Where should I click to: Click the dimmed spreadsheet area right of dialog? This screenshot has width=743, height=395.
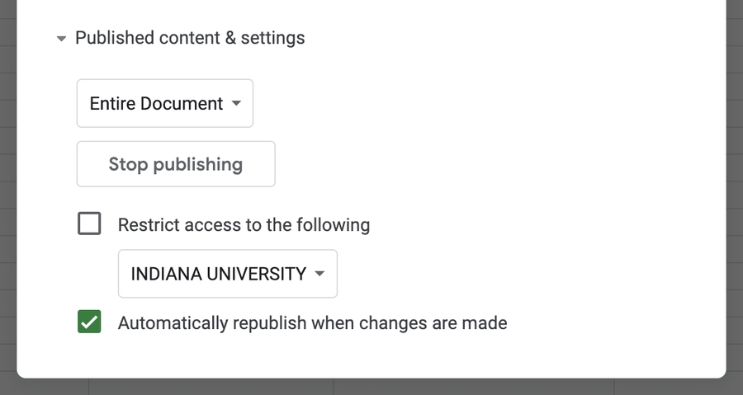click(x=735, y=198)
